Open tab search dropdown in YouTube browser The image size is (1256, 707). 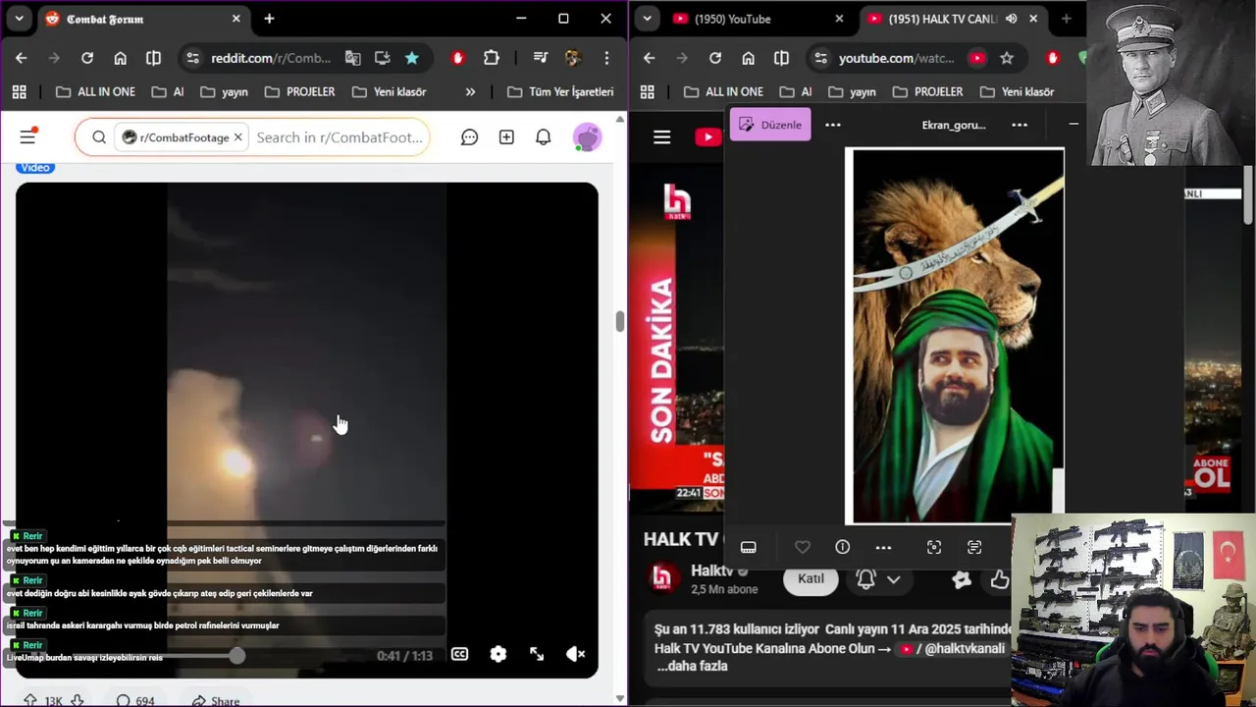(647, 19)
